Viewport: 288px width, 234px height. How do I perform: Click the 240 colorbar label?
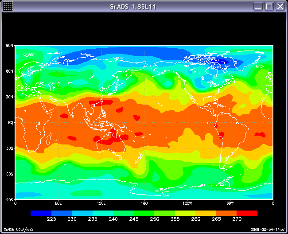pyautogui.click(x=113, y=219)
